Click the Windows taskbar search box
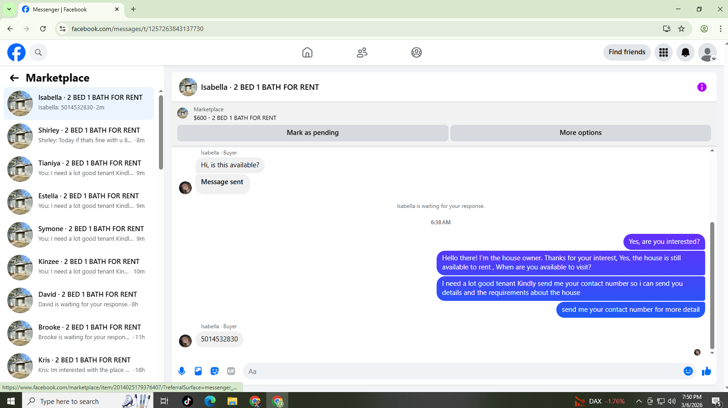Viewport: 728px width, 408px height. [88, 401]
